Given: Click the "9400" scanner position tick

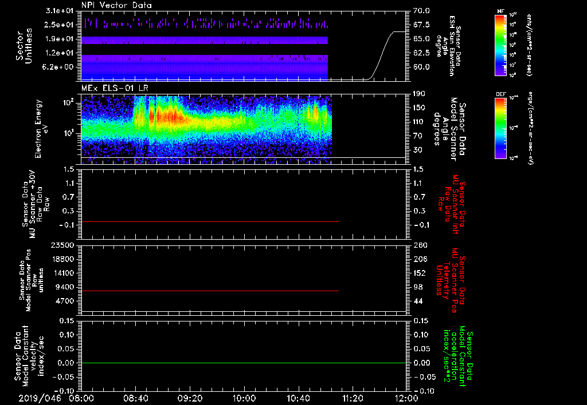Looking at the screenshot, I should click(x=64, y=287).
